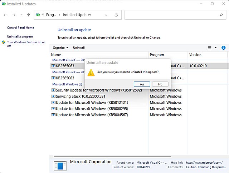
Task: Open Control Panel Home link
Action: pos(21,28)
